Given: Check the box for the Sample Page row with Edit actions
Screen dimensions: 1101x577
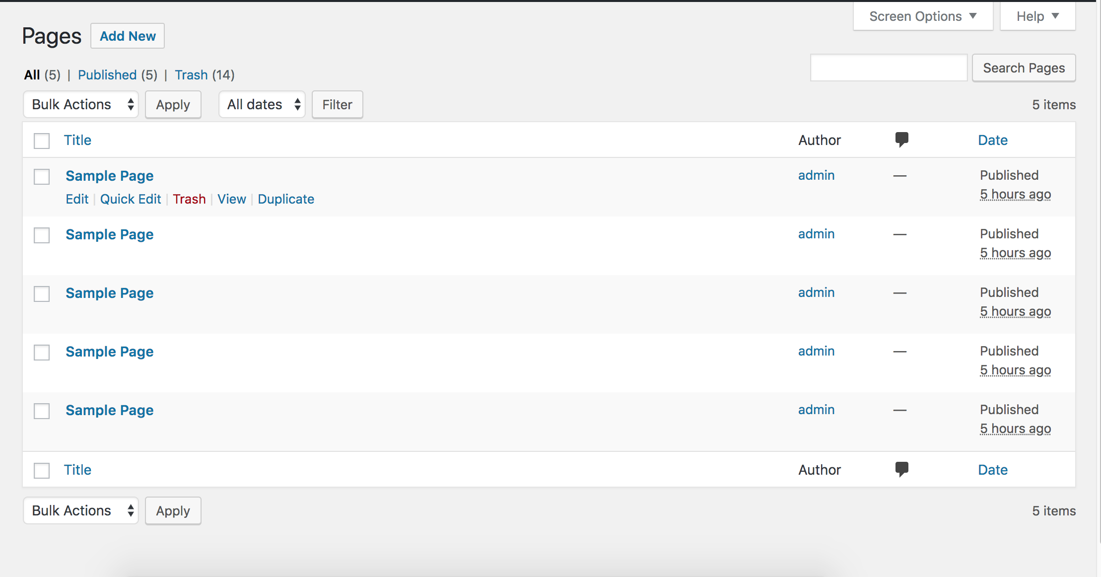Looking at the screenshot, I should pyautogui.click(x=42, y=176).
